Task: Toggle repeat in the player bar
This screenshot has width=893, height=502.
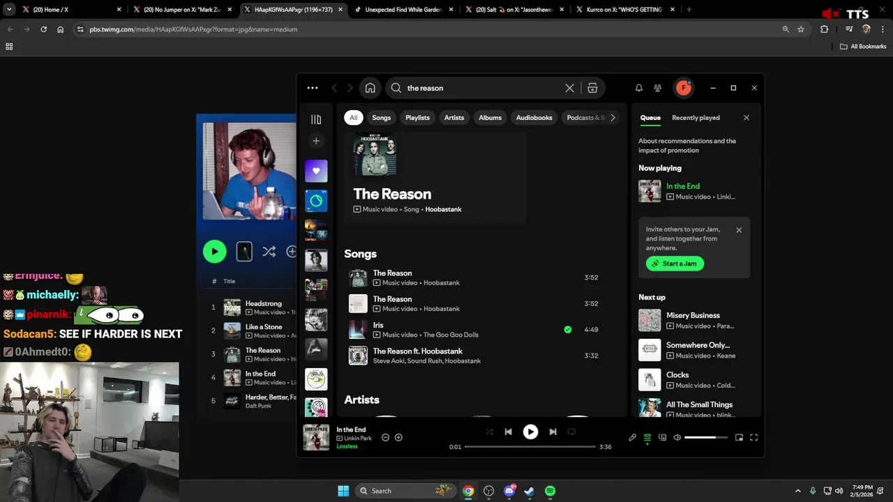Action: (571, 432)
